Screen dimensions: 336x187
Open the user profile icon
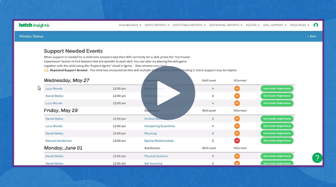pos(315,25)
